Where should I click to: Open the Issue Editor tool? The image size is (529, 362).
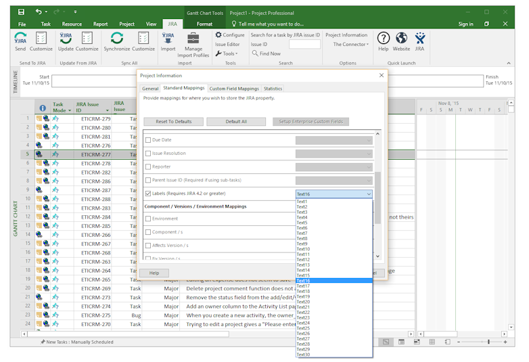coord(227,44)
